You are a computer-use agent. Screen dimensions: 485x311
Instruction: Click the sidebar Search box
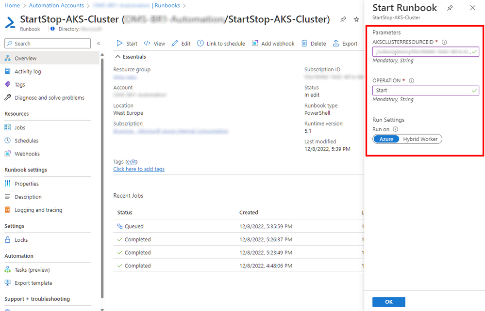pyautogui.click(x=48, y=44)
